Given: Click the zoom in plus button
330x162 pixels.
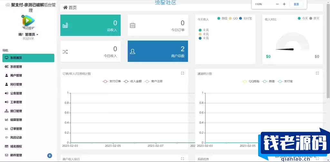Looking at the screenshot, I should 284,4.
